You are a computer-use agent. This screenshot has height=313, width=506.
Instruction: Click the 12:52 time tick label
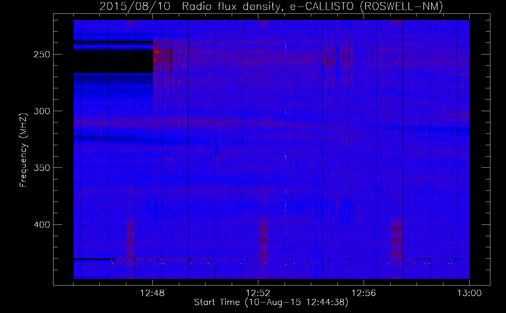258,293
